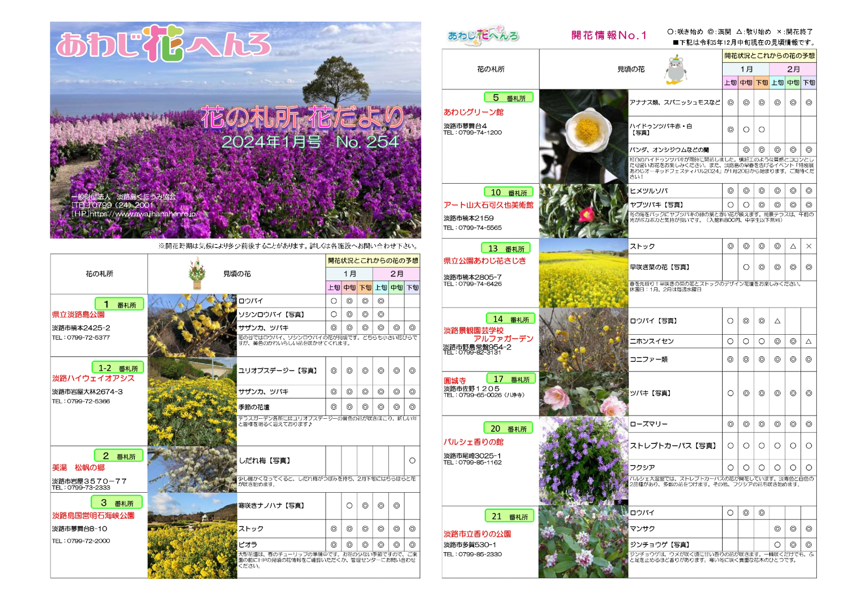Viewport: 866px width, 612px height.
Task: Click the 圓城寺 temple name
Action: point(455,381)
